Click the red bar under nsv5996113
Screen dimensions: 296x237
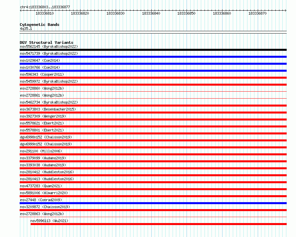(159, 224)
